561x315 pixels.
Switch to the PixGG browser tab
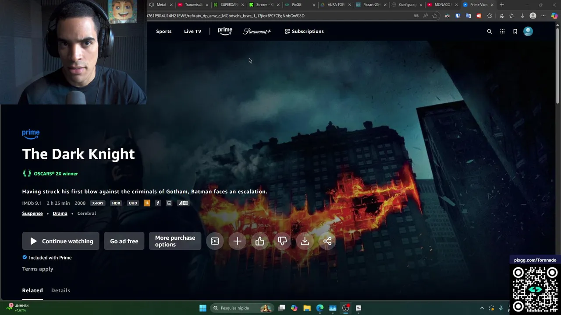299,5
